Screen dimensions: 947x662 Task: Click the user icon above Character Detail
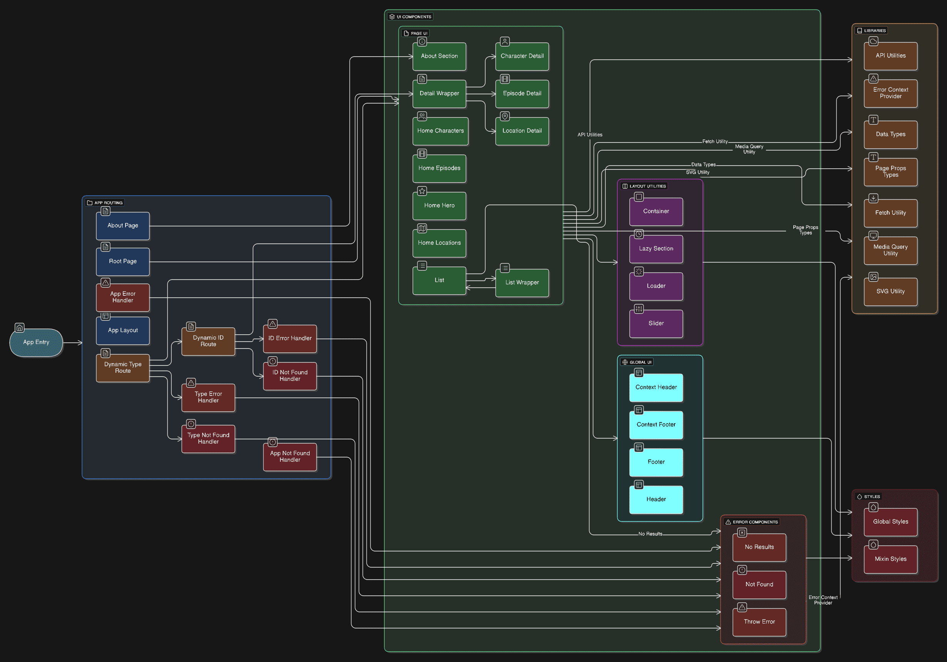pyautogui.click(x=505, y=42)
